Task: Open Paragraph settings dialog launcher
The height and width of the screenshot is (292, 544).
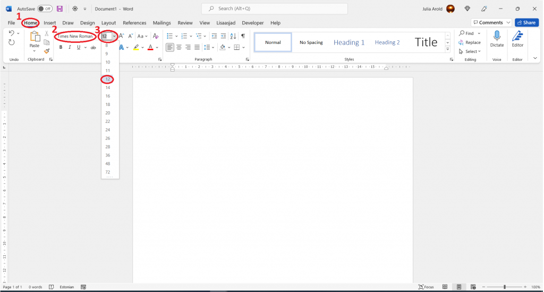Action: [x=248, y=59]
